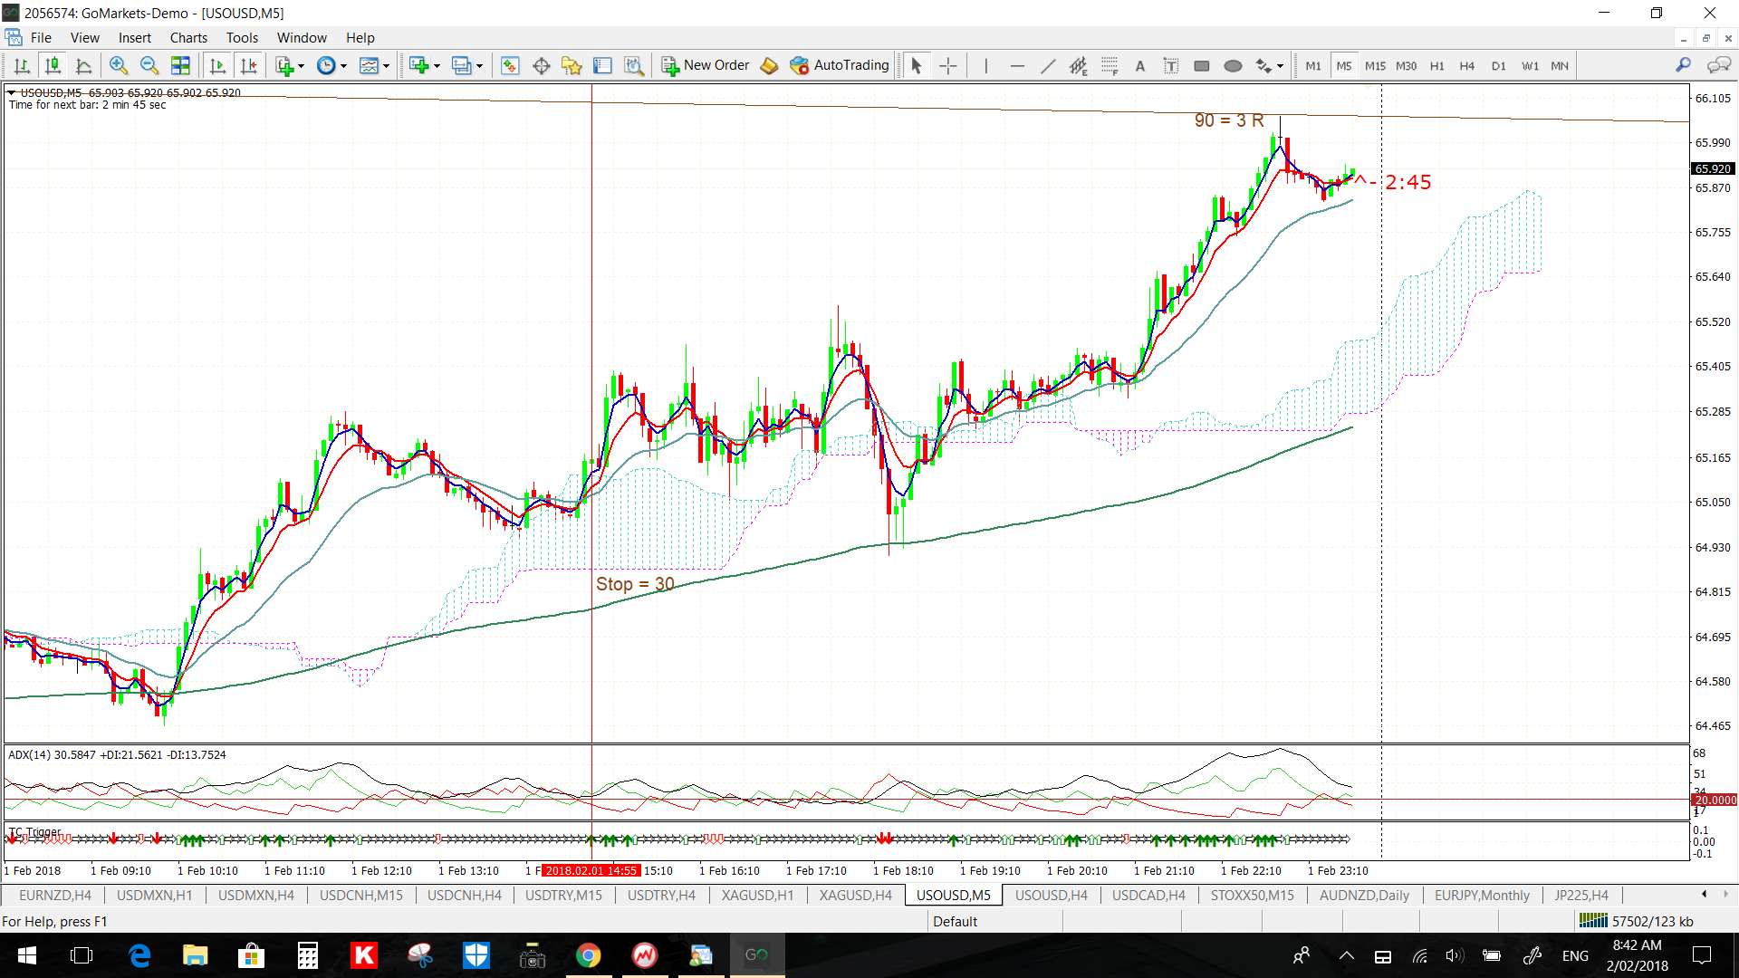This screenshot has width=1739, height=978.
Task: Switch to the STOXX50,M15 chart tab
Action: 1253,895
